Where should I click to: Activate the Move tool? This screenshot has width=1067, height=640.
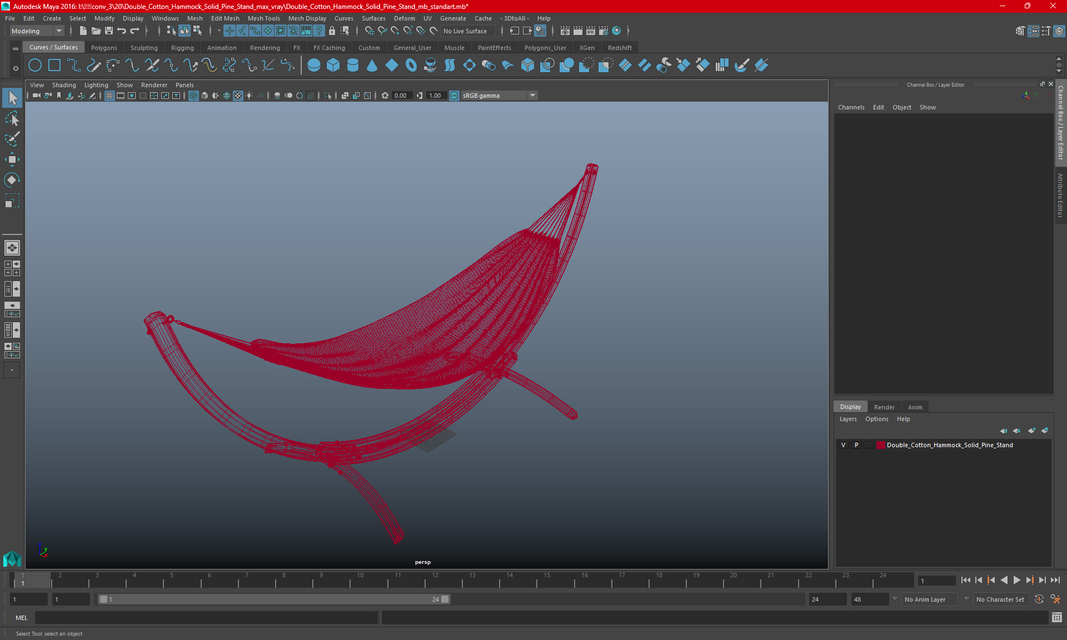click(x=12, y=159)
